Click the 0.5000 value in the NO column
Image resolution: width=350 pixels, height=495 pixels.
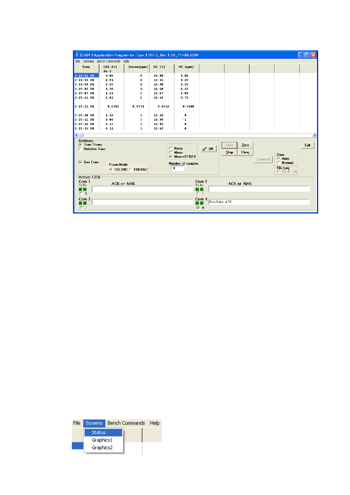point(188,106)
